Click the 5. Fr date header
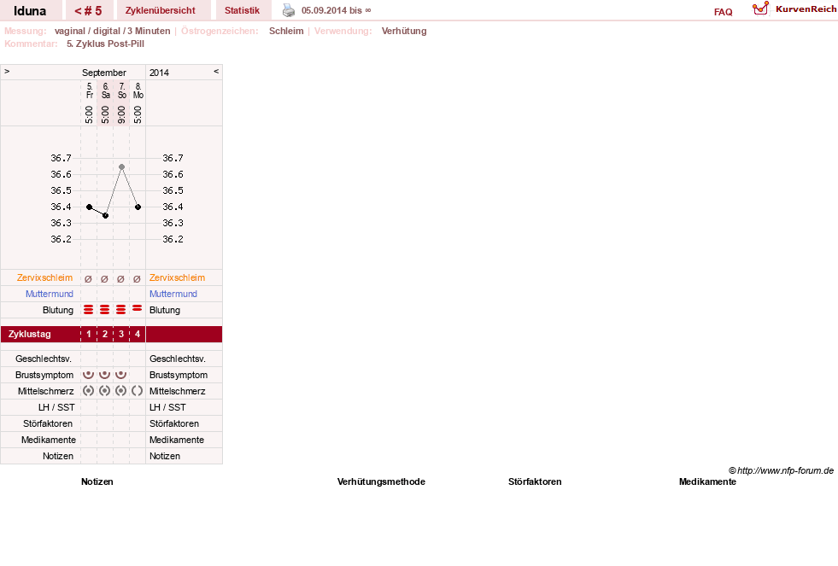Viewport: 838px width, 566px height. click(89, 90)
